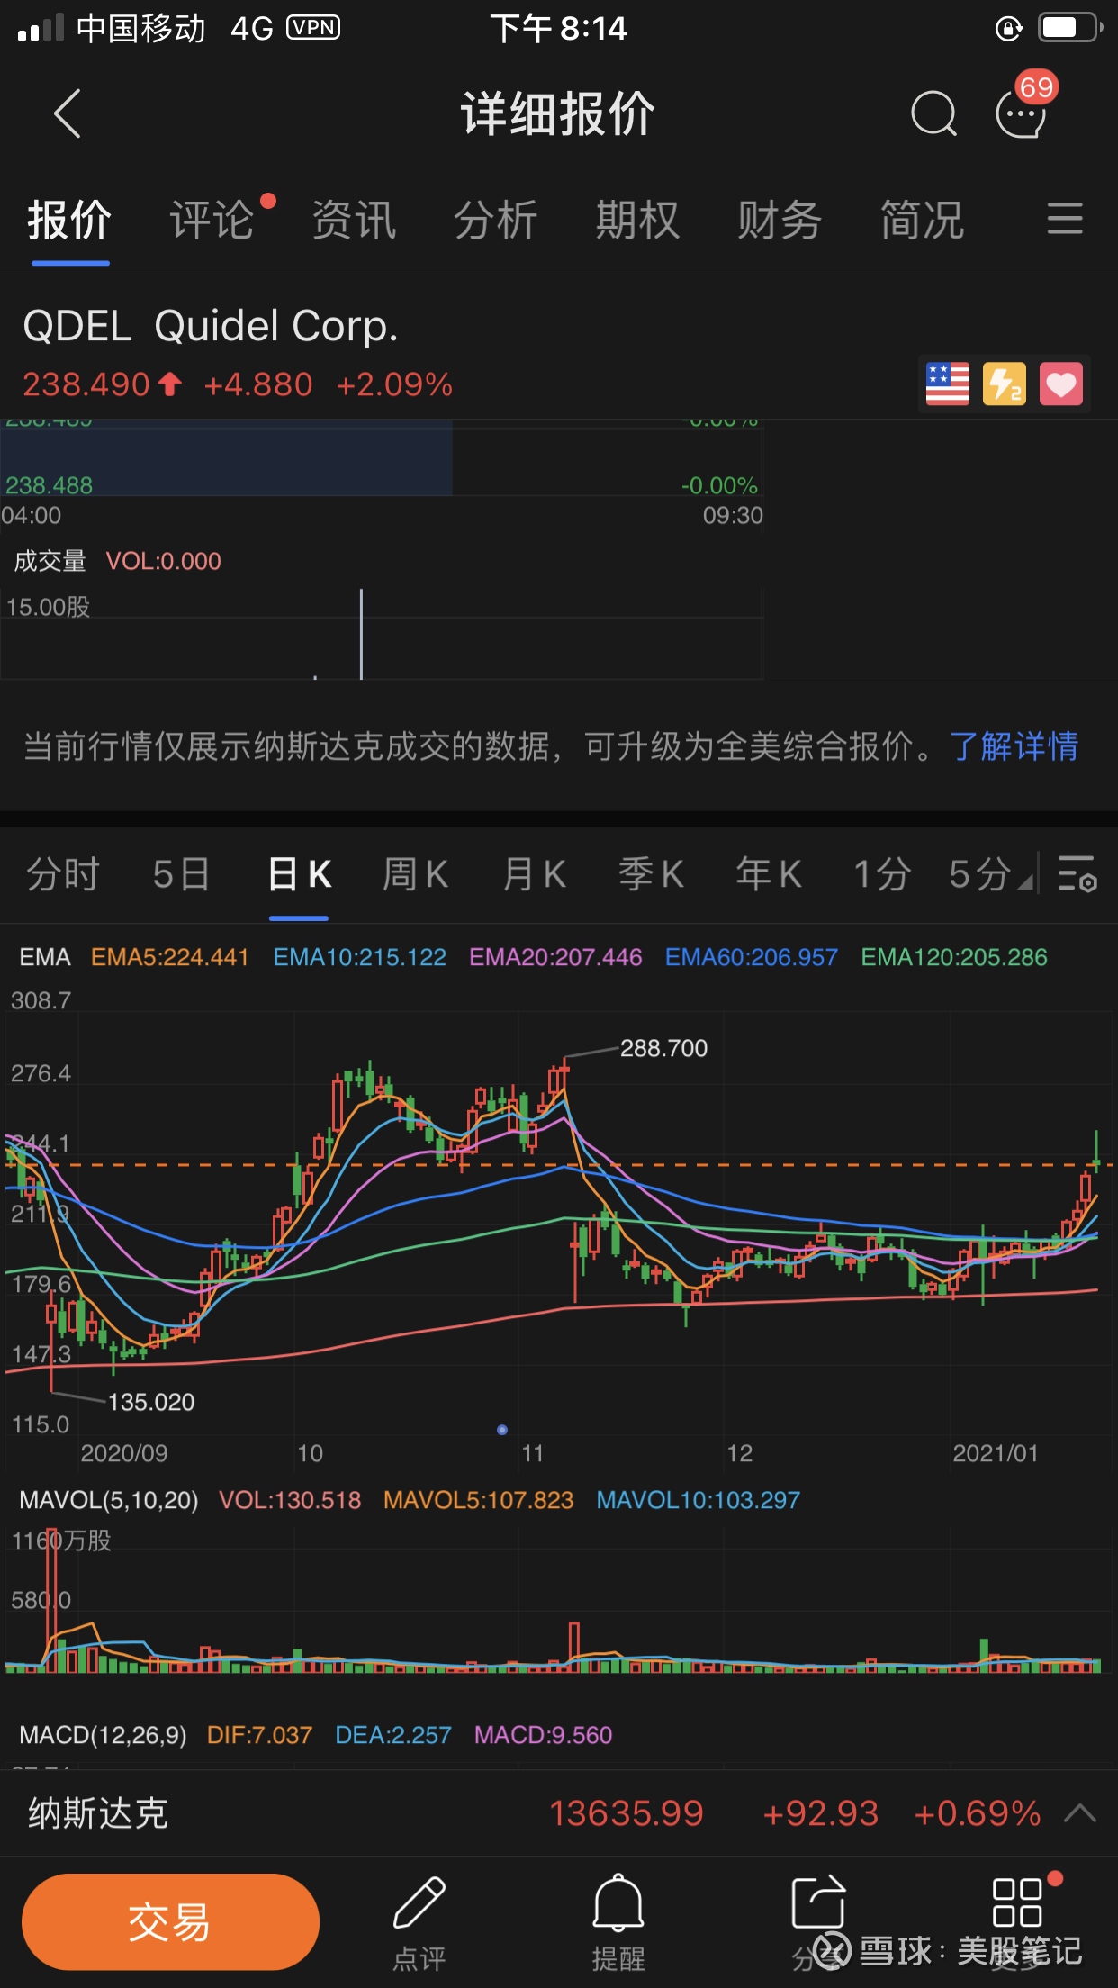Tap the 纳斯达克 index name
The height and width of the screenshot is (1988, 1118).
pyautogui.click(x=98, y=1812)
